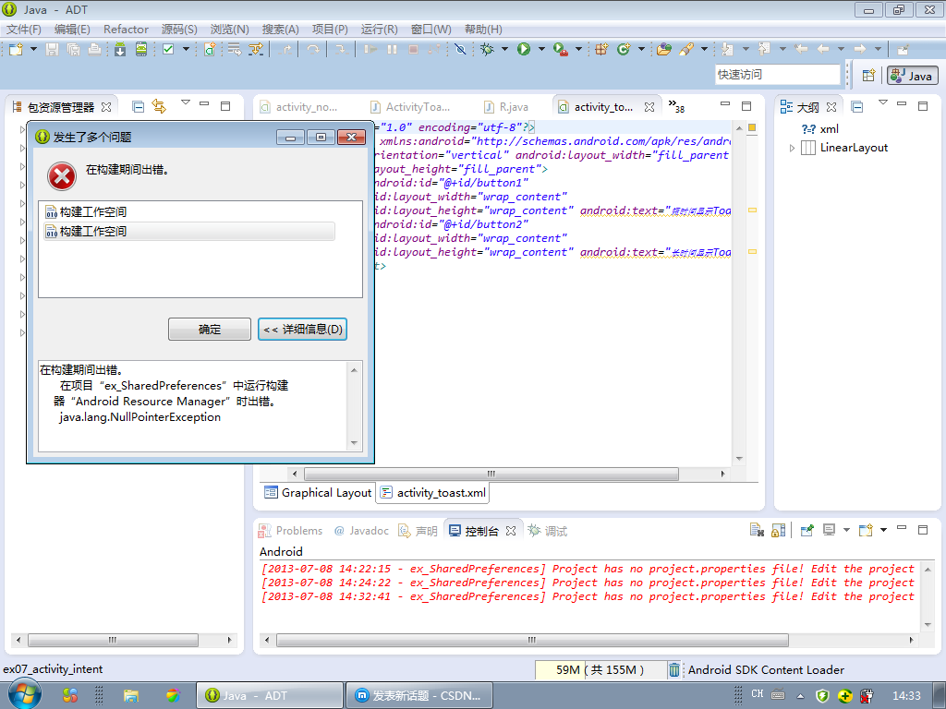
Task: Expand the LinearLayout node in outline
Action: click(792, 148)
